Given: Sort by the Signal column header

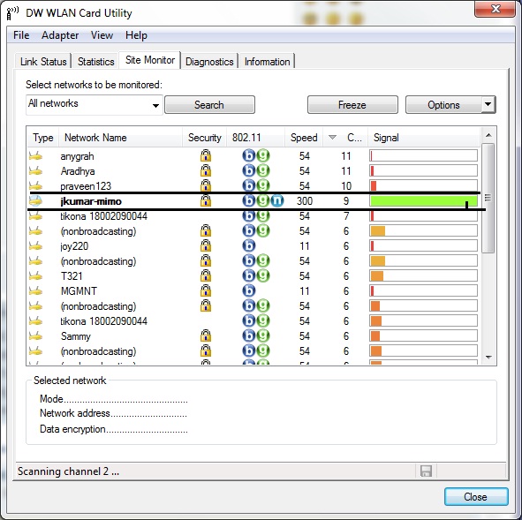Looking at the screenshot, I should pyautogui.click(x=424, y=137).
